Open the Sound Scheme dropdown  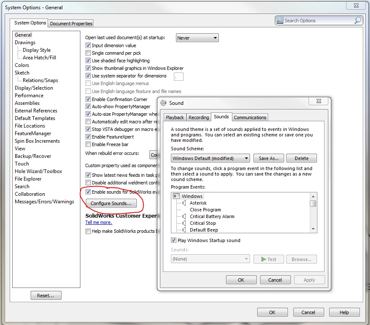210,158
